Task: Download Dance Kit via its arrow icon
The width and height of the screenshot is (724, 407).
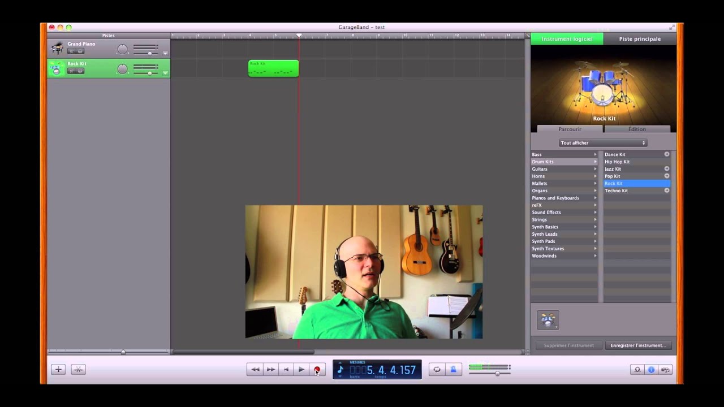Action: point(667,154)
